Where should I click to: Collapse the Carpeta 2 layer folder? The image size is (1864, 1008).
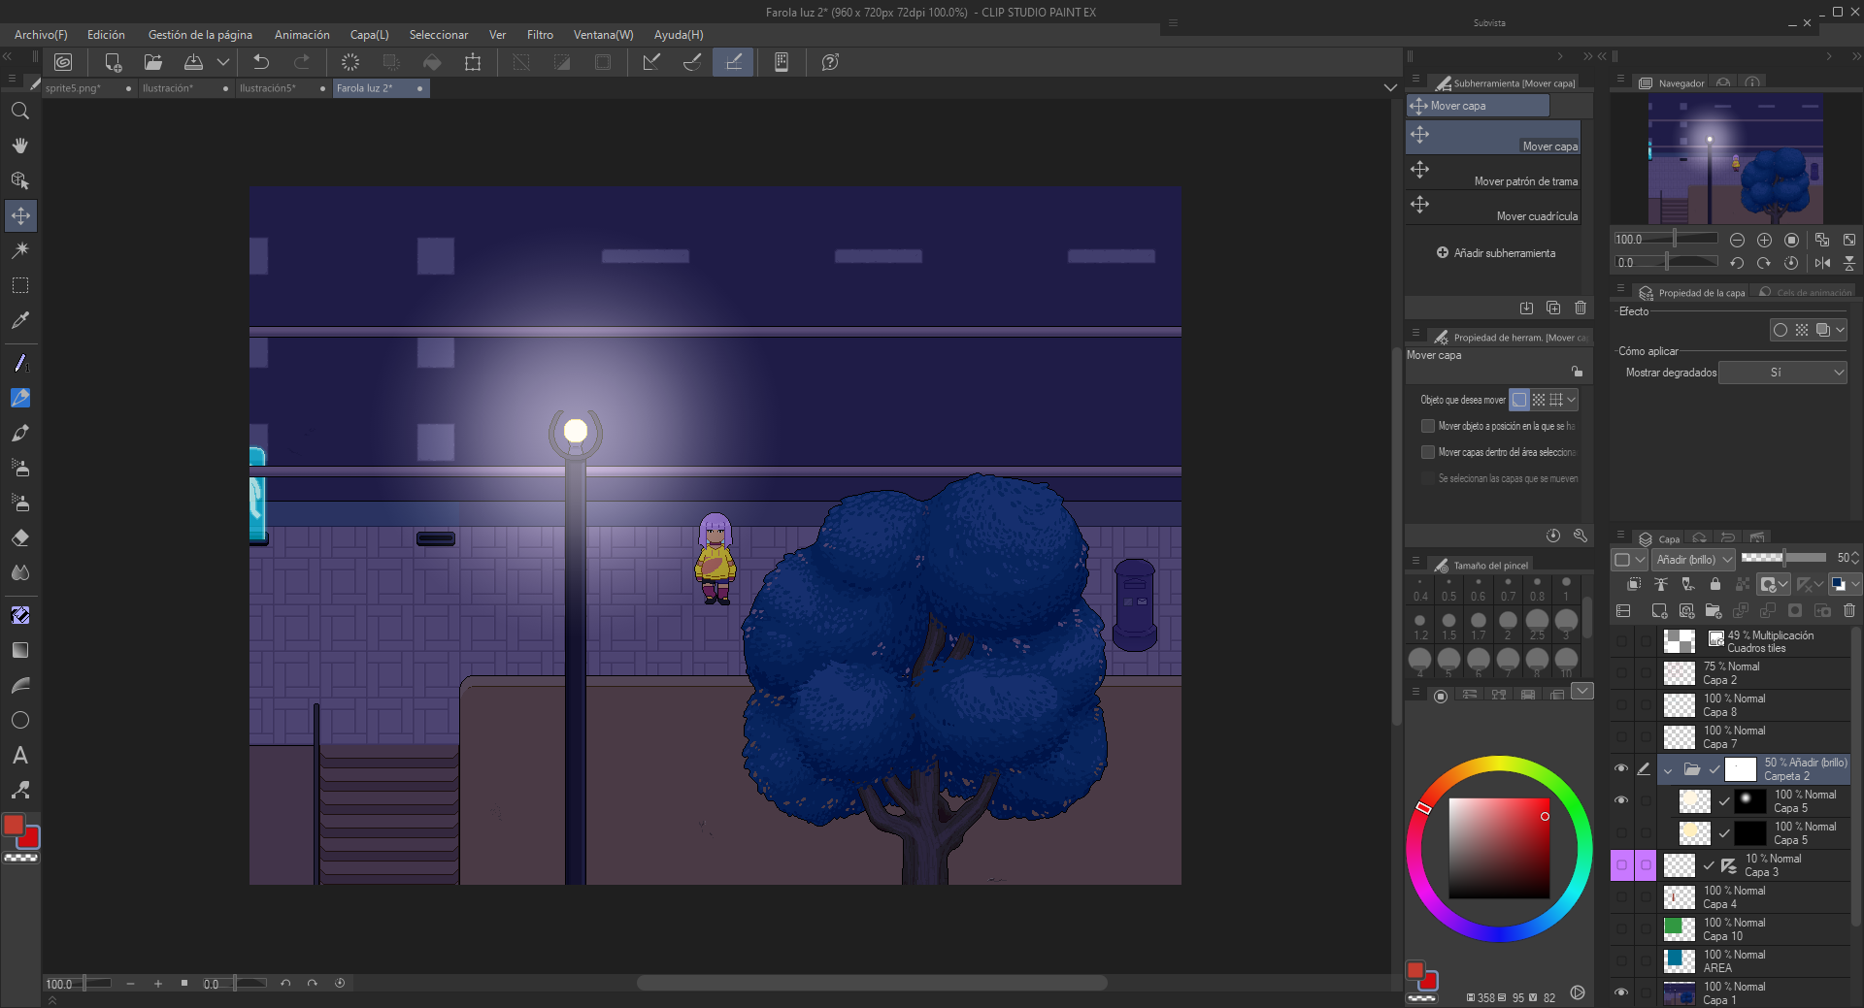point(1668,770)
